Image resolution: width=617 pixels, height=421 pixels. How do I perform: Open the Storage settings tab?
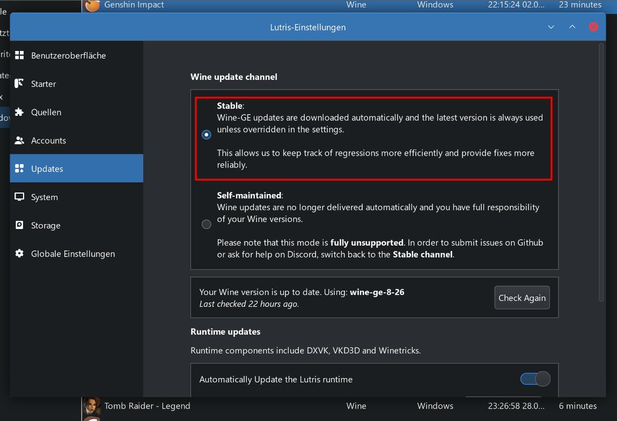point(76,225)
